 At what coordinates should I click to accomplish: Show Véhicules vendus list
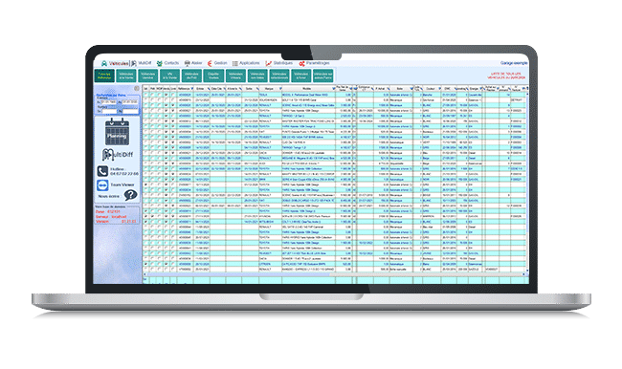click(148, 76)
